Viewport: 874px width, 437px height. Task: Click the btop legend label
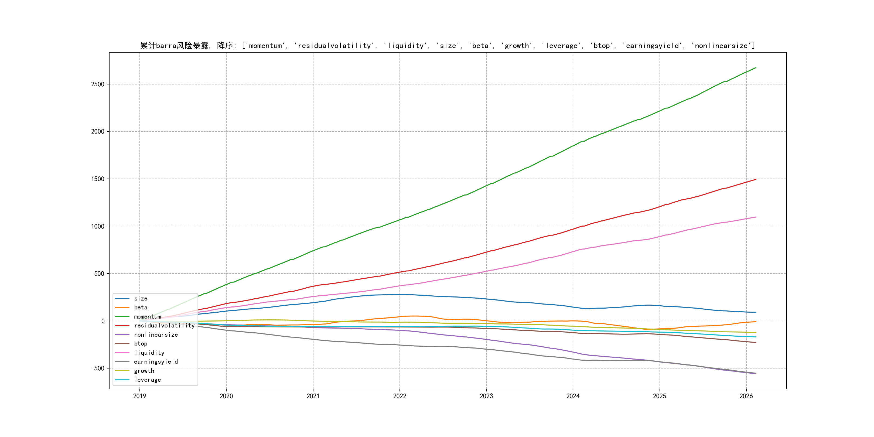[141, 344]
